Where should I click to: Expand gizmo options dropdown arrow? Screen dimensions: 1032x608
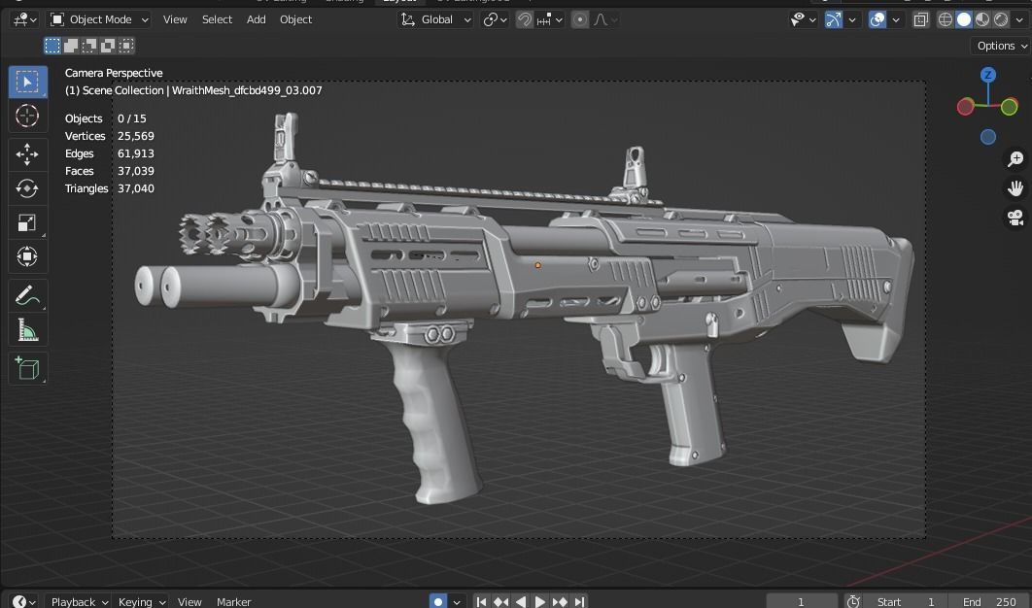pos(852,19)
